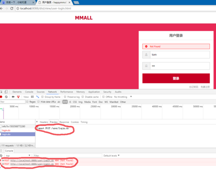Toggle the network overview view icon
Image resolution: width=216 pixels, height=170 pixels.
[x=38, y=97]
